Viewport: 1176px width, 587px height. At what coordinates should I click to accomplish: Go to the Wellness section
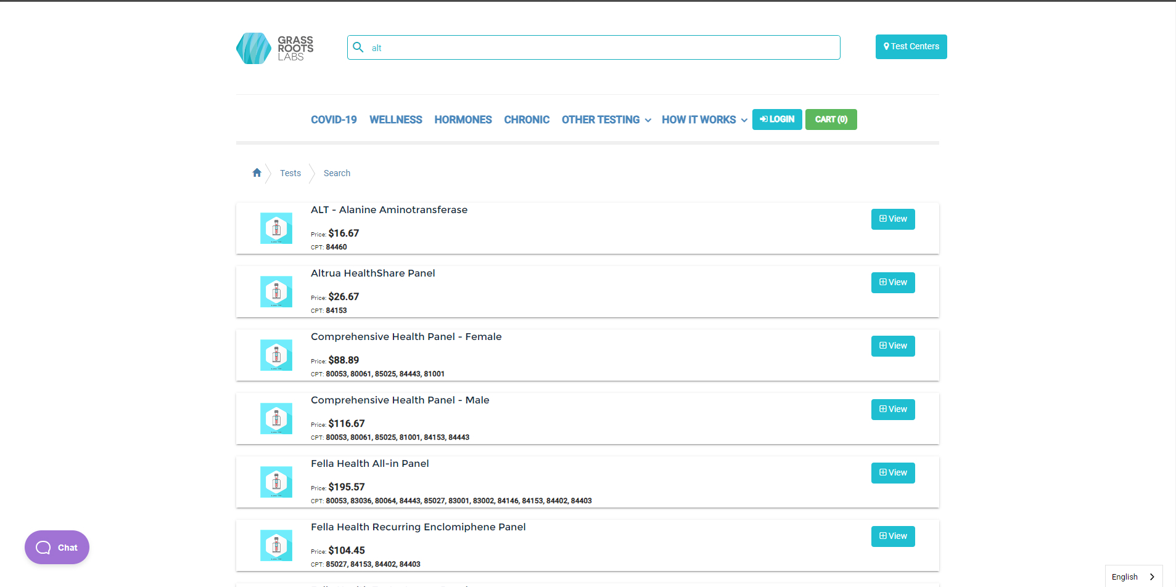coord(396,119)
